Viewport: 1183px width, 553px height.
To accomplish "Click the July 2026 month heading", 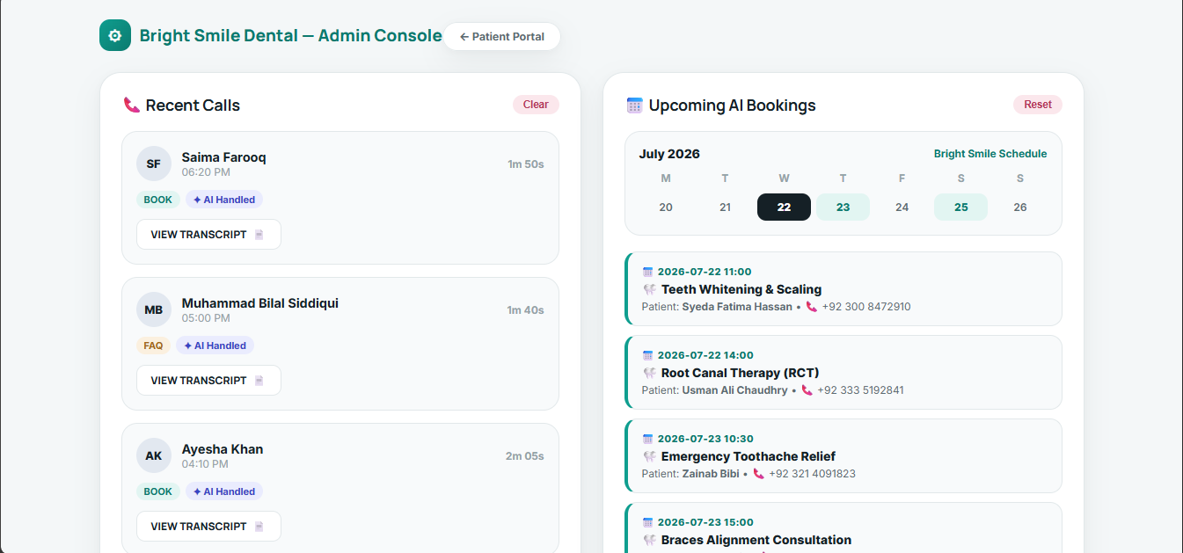I will pos(669,154).
